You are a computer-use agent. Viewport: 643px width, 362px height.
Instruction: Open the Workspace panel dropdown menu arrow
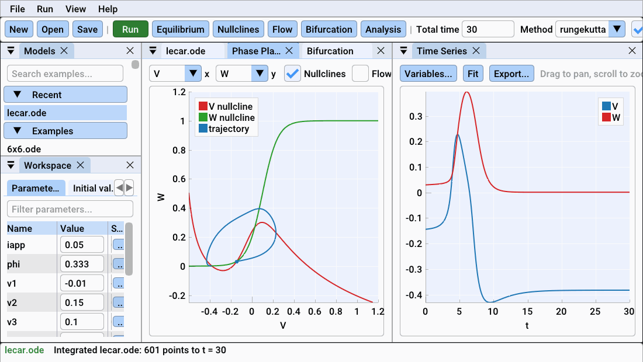11,165
